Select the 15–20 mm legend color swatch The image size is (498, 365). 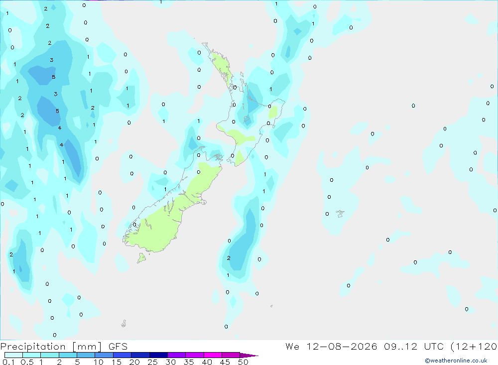[123, 355]
